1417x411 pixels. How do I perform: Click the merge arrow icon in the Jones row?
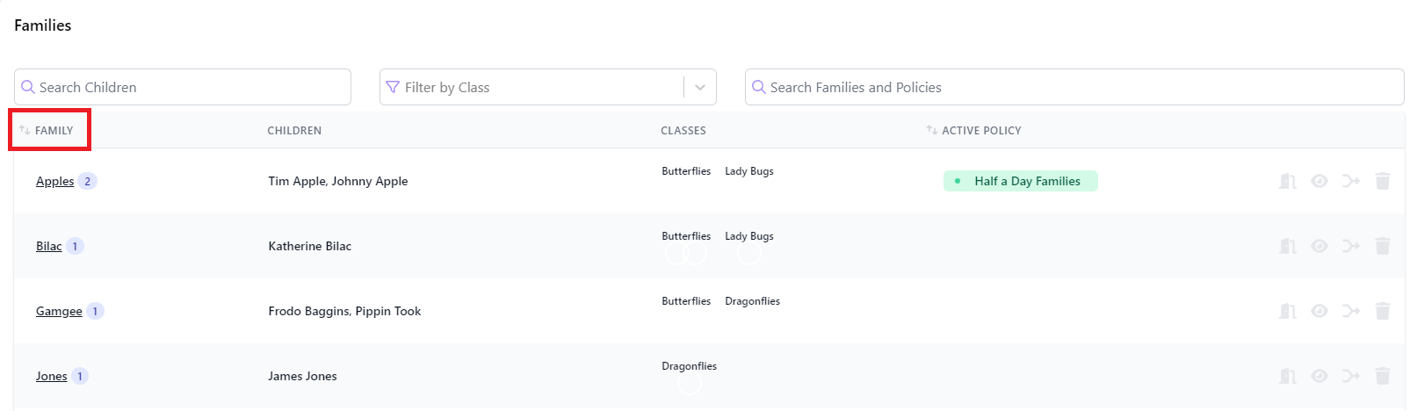click(1351, 376)
